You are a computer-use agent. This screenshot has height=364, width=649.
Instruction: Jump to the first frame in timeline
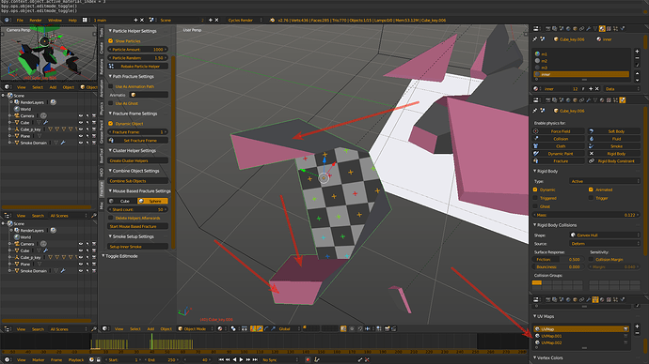pos(221,360)
